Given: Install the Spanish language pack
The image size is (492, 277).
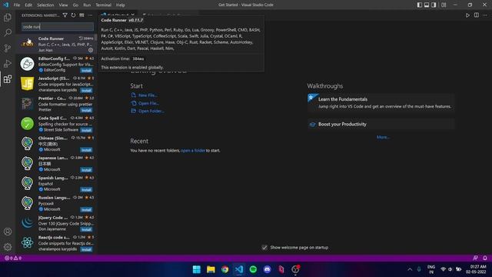Looking at the screenshot, I should click(86, 190).
